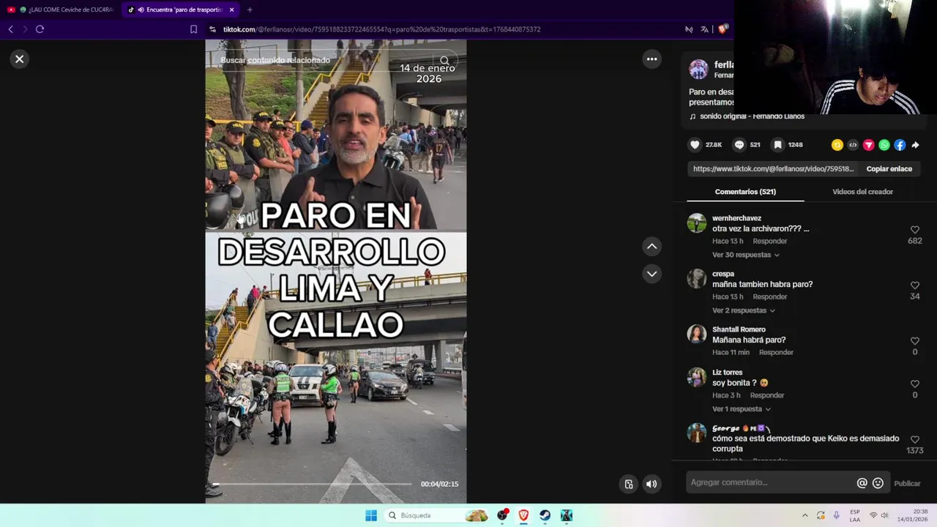Send to friends via pink icon
This screenshot has width=937, height=527.
[x=869, y=145]
